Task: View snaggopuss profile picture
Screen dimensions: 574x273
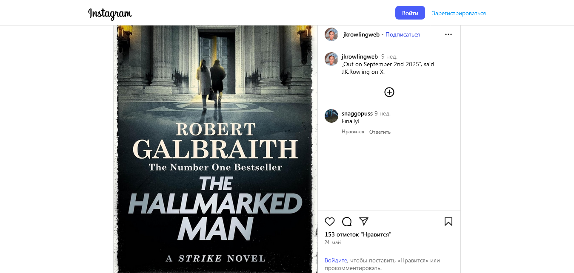Action: coord(331,116)
